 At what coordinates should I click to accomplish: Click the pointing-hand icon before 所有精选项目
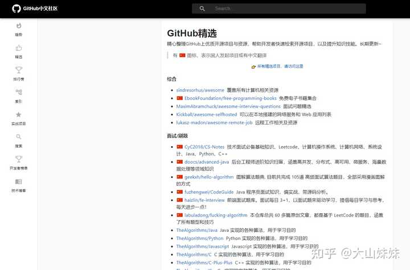[253, 67]
